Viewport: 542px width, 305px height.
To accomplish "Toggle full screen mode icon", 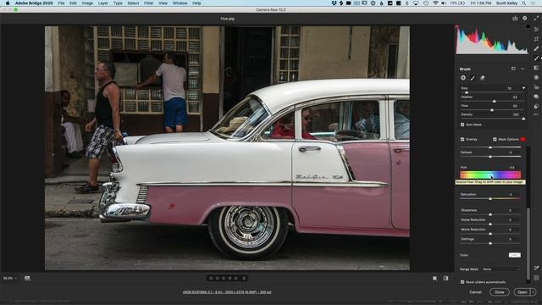I will [536, 19].
